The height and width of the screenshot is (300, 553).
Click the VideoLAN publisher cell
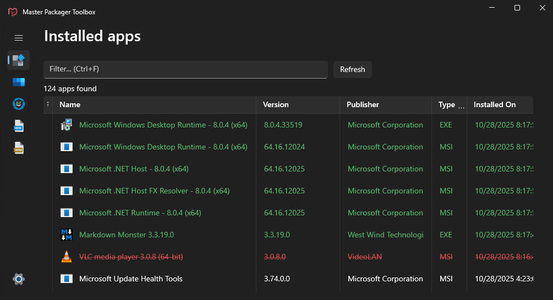365,257
